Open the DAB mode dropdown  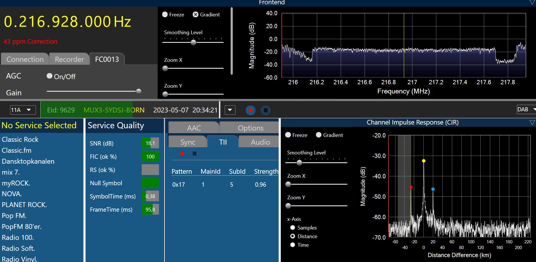pyautogui.click(x=526, y=110)
